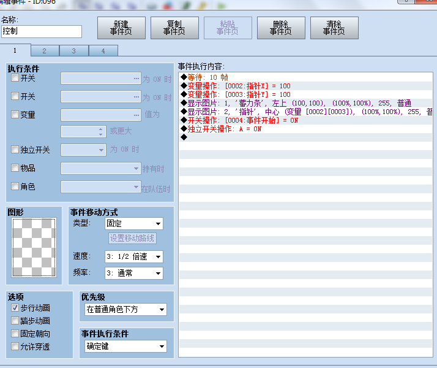The height and width of the screenshot is (368, 437).
Task: Select the 变量操作 指针Y = 100 line
Action: pos(306,94)
